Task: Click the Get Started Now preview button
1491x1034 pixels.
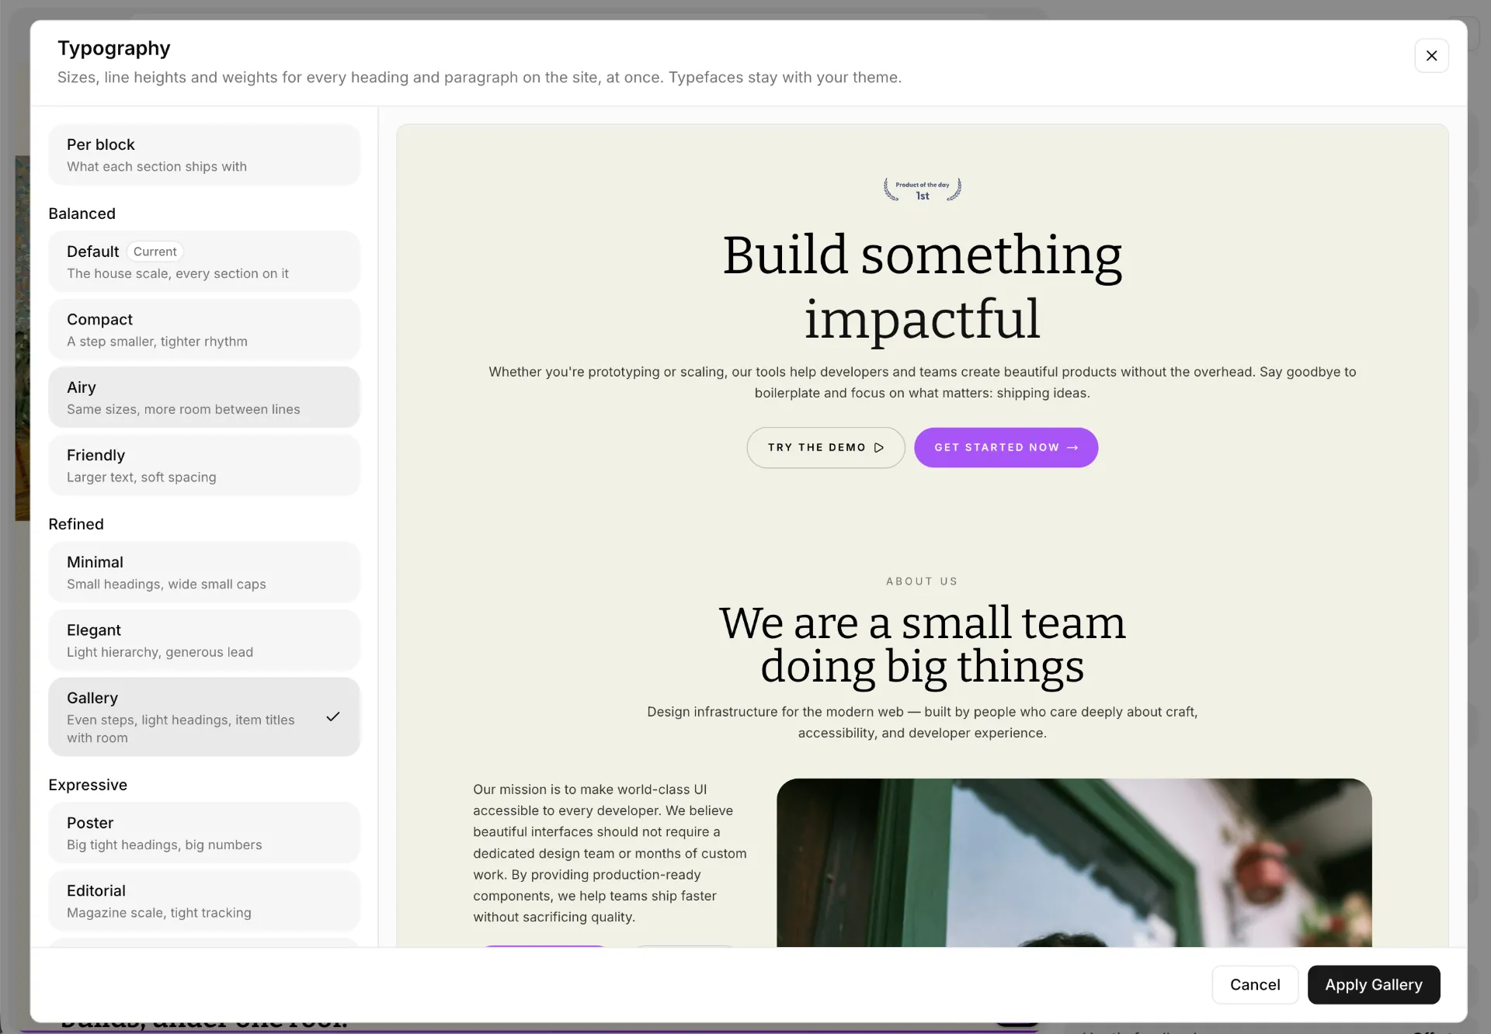Action: [1006, 447]
